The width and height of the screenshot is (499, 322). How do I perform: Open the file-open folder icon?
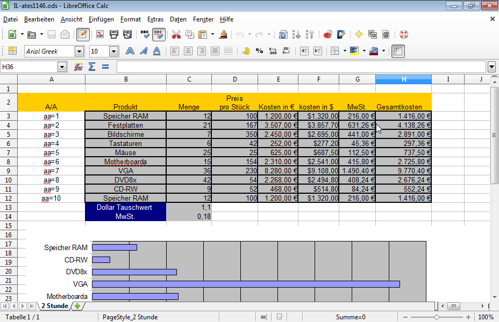(32, 34)
